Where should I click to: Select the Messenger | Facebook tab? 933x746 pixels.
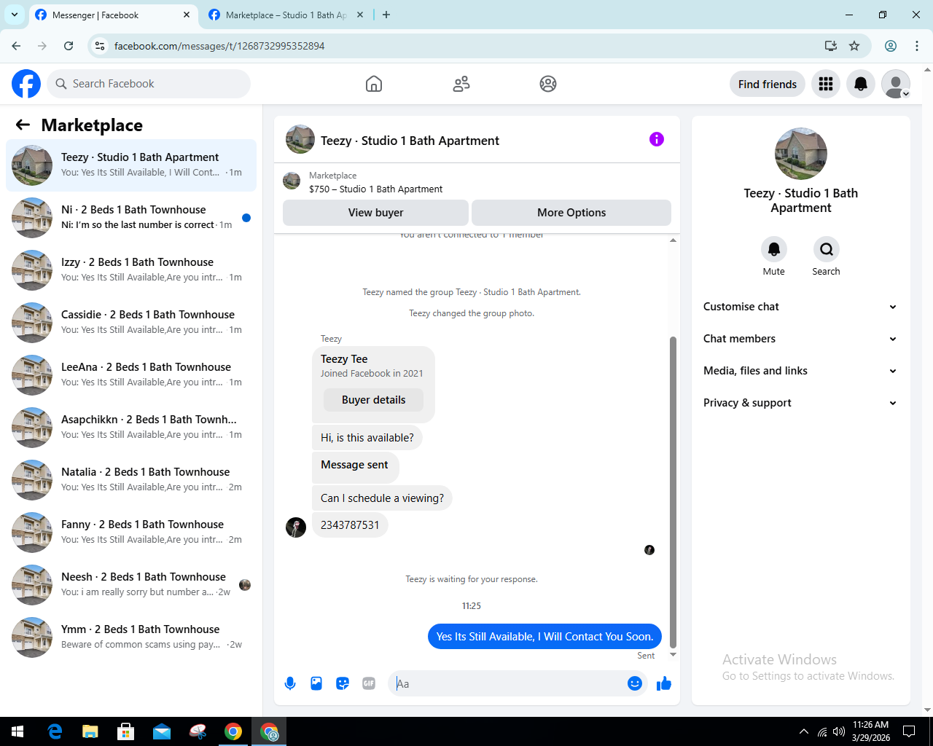click(x=113, y=15)
